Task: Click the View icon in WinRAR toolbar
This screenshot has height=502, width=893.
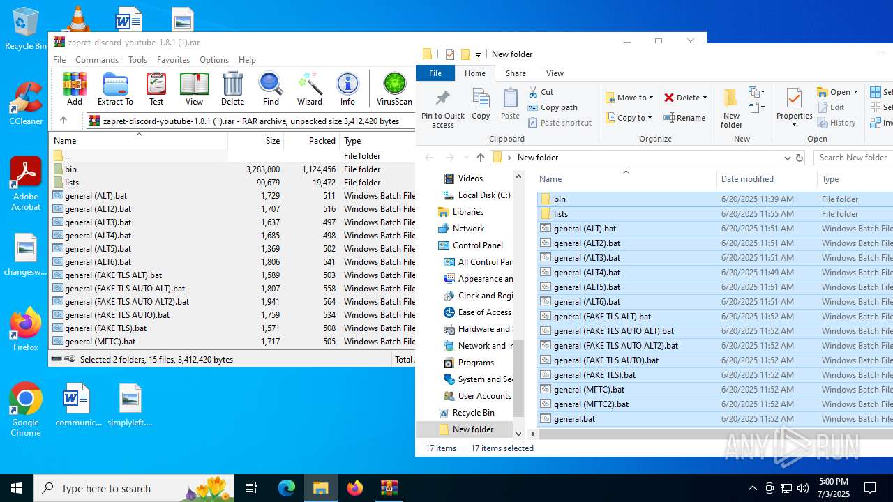Action: pyautogui.click(x=195, y=89)
